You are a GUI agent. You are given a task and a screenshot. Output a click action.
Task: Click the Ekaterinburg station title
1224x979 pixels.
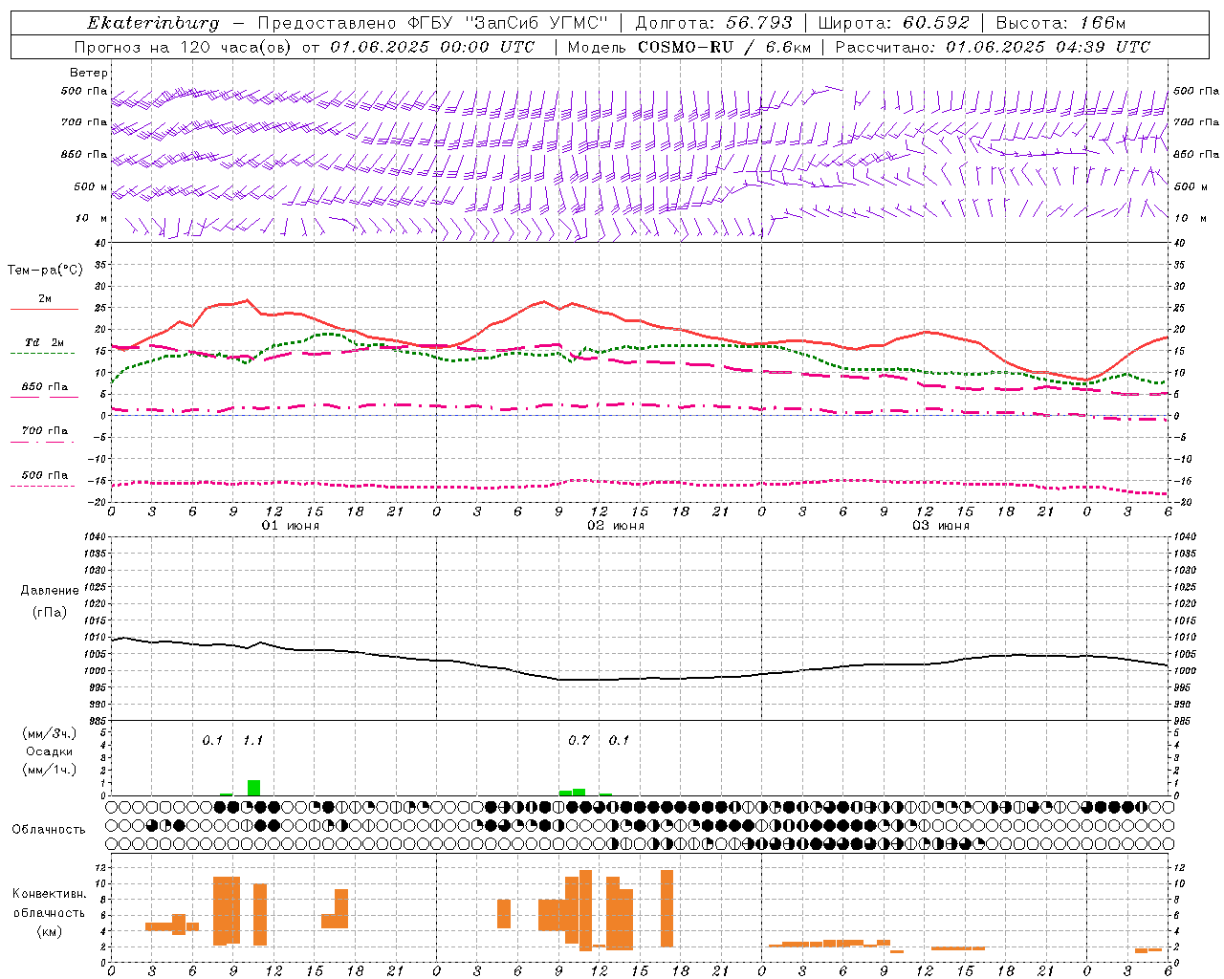[x=153, y=23]
